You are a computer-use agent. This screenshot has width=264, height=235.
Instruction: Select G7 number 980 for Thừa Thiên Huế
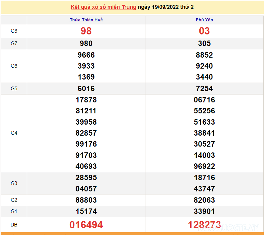86,43
